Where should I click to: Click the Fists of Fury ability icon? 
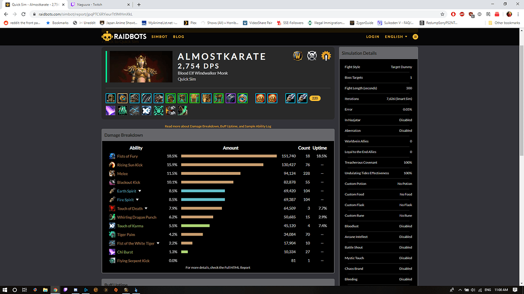[x=112, y=156]
